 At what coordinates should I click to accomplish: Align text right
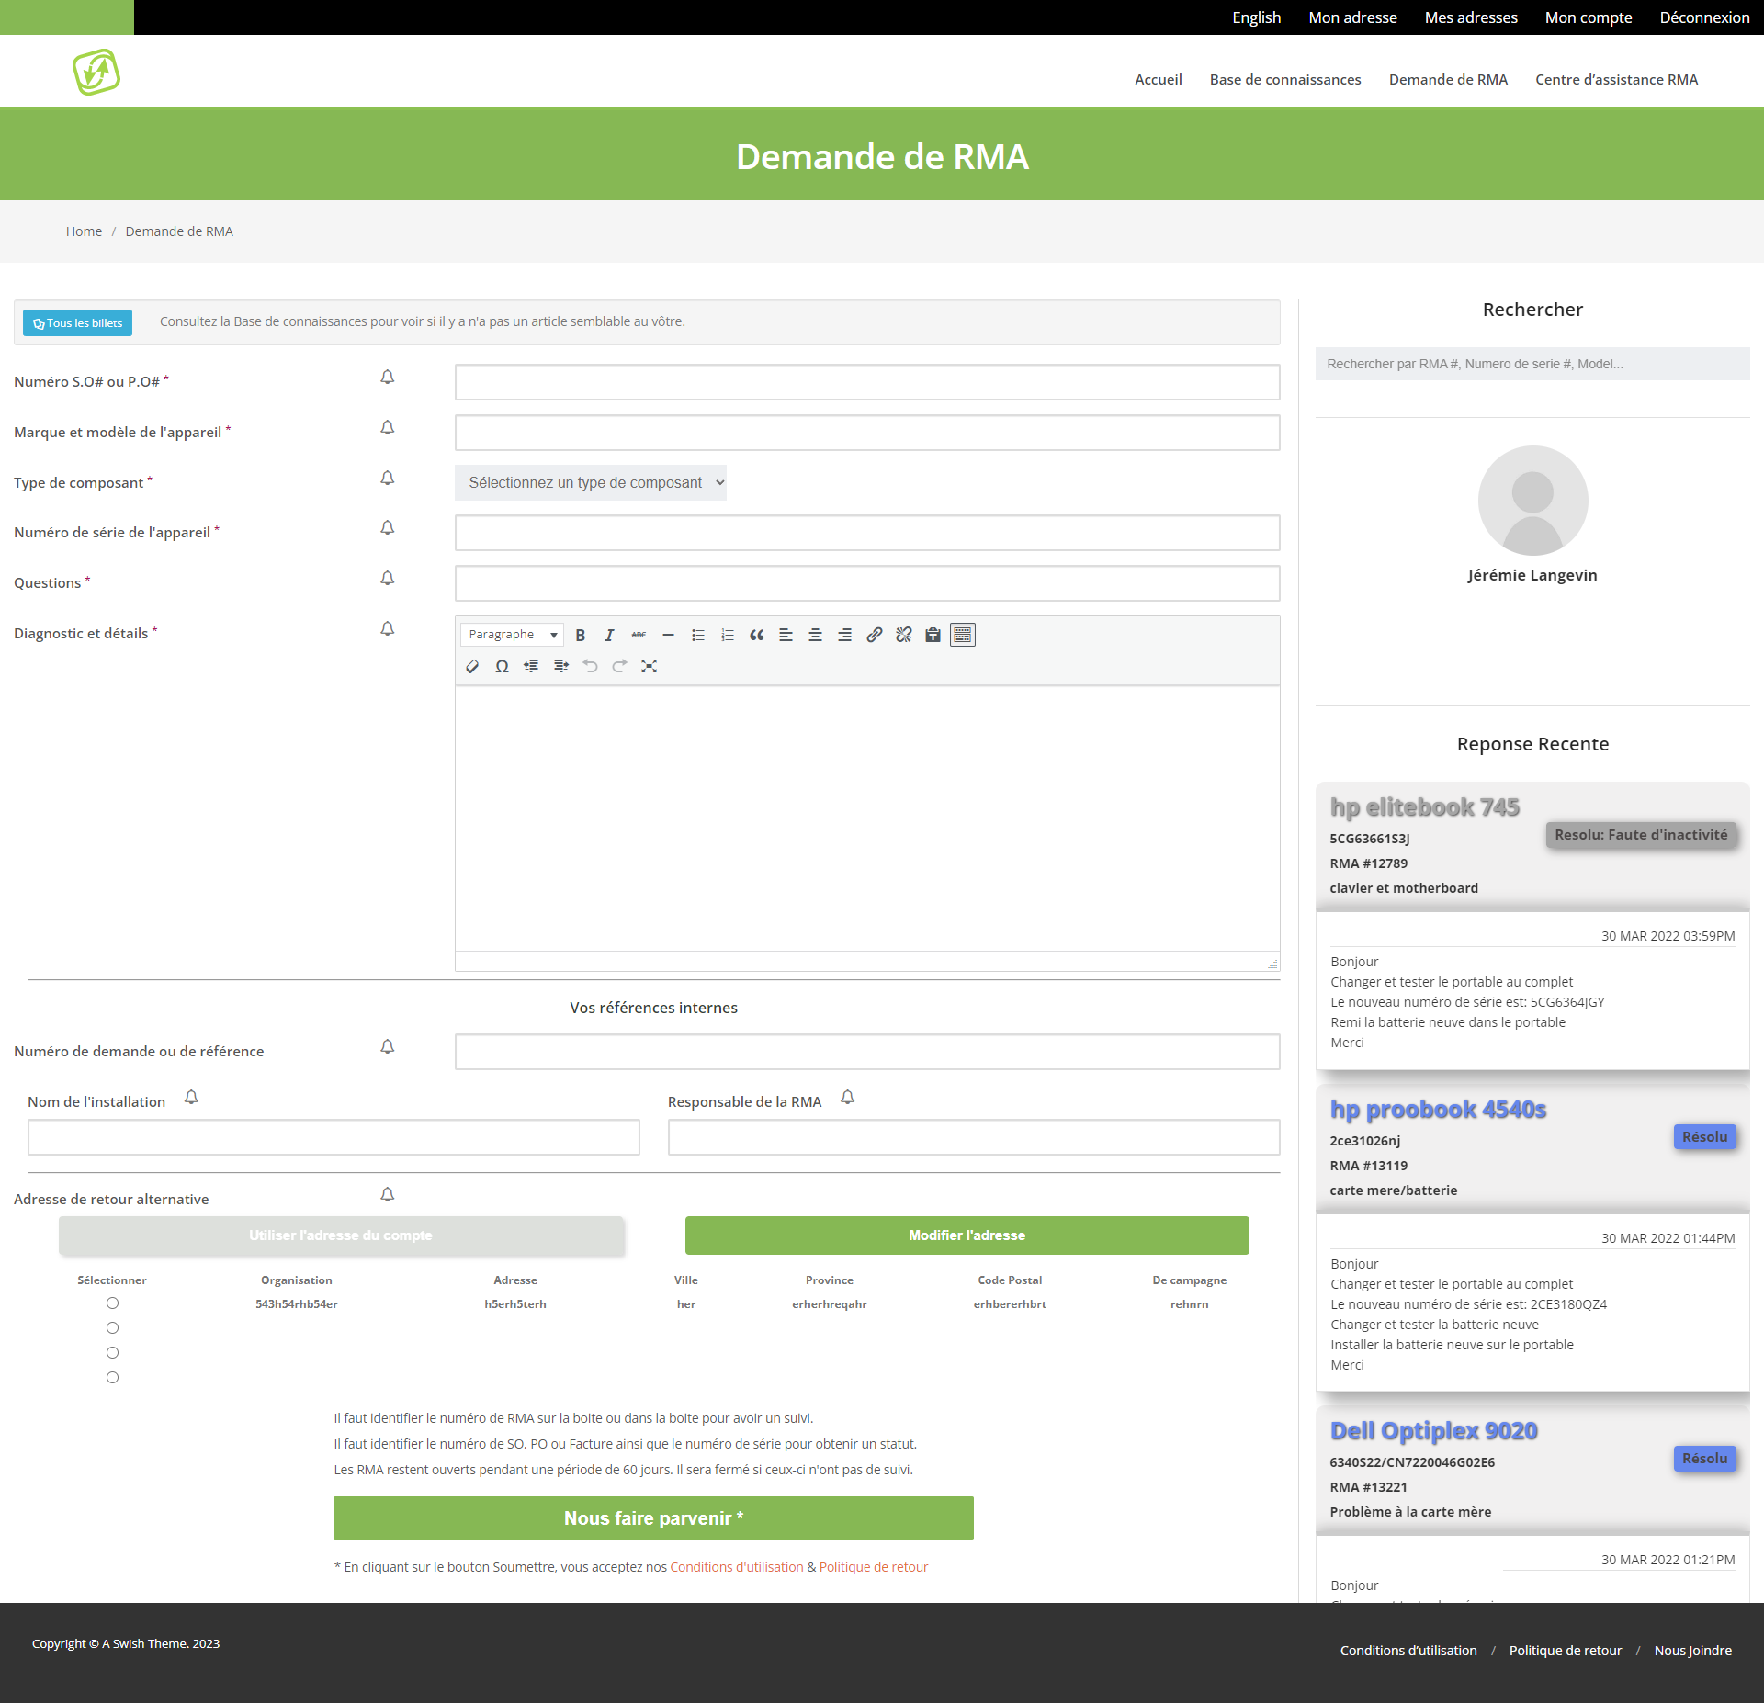(x=844, y=635)
